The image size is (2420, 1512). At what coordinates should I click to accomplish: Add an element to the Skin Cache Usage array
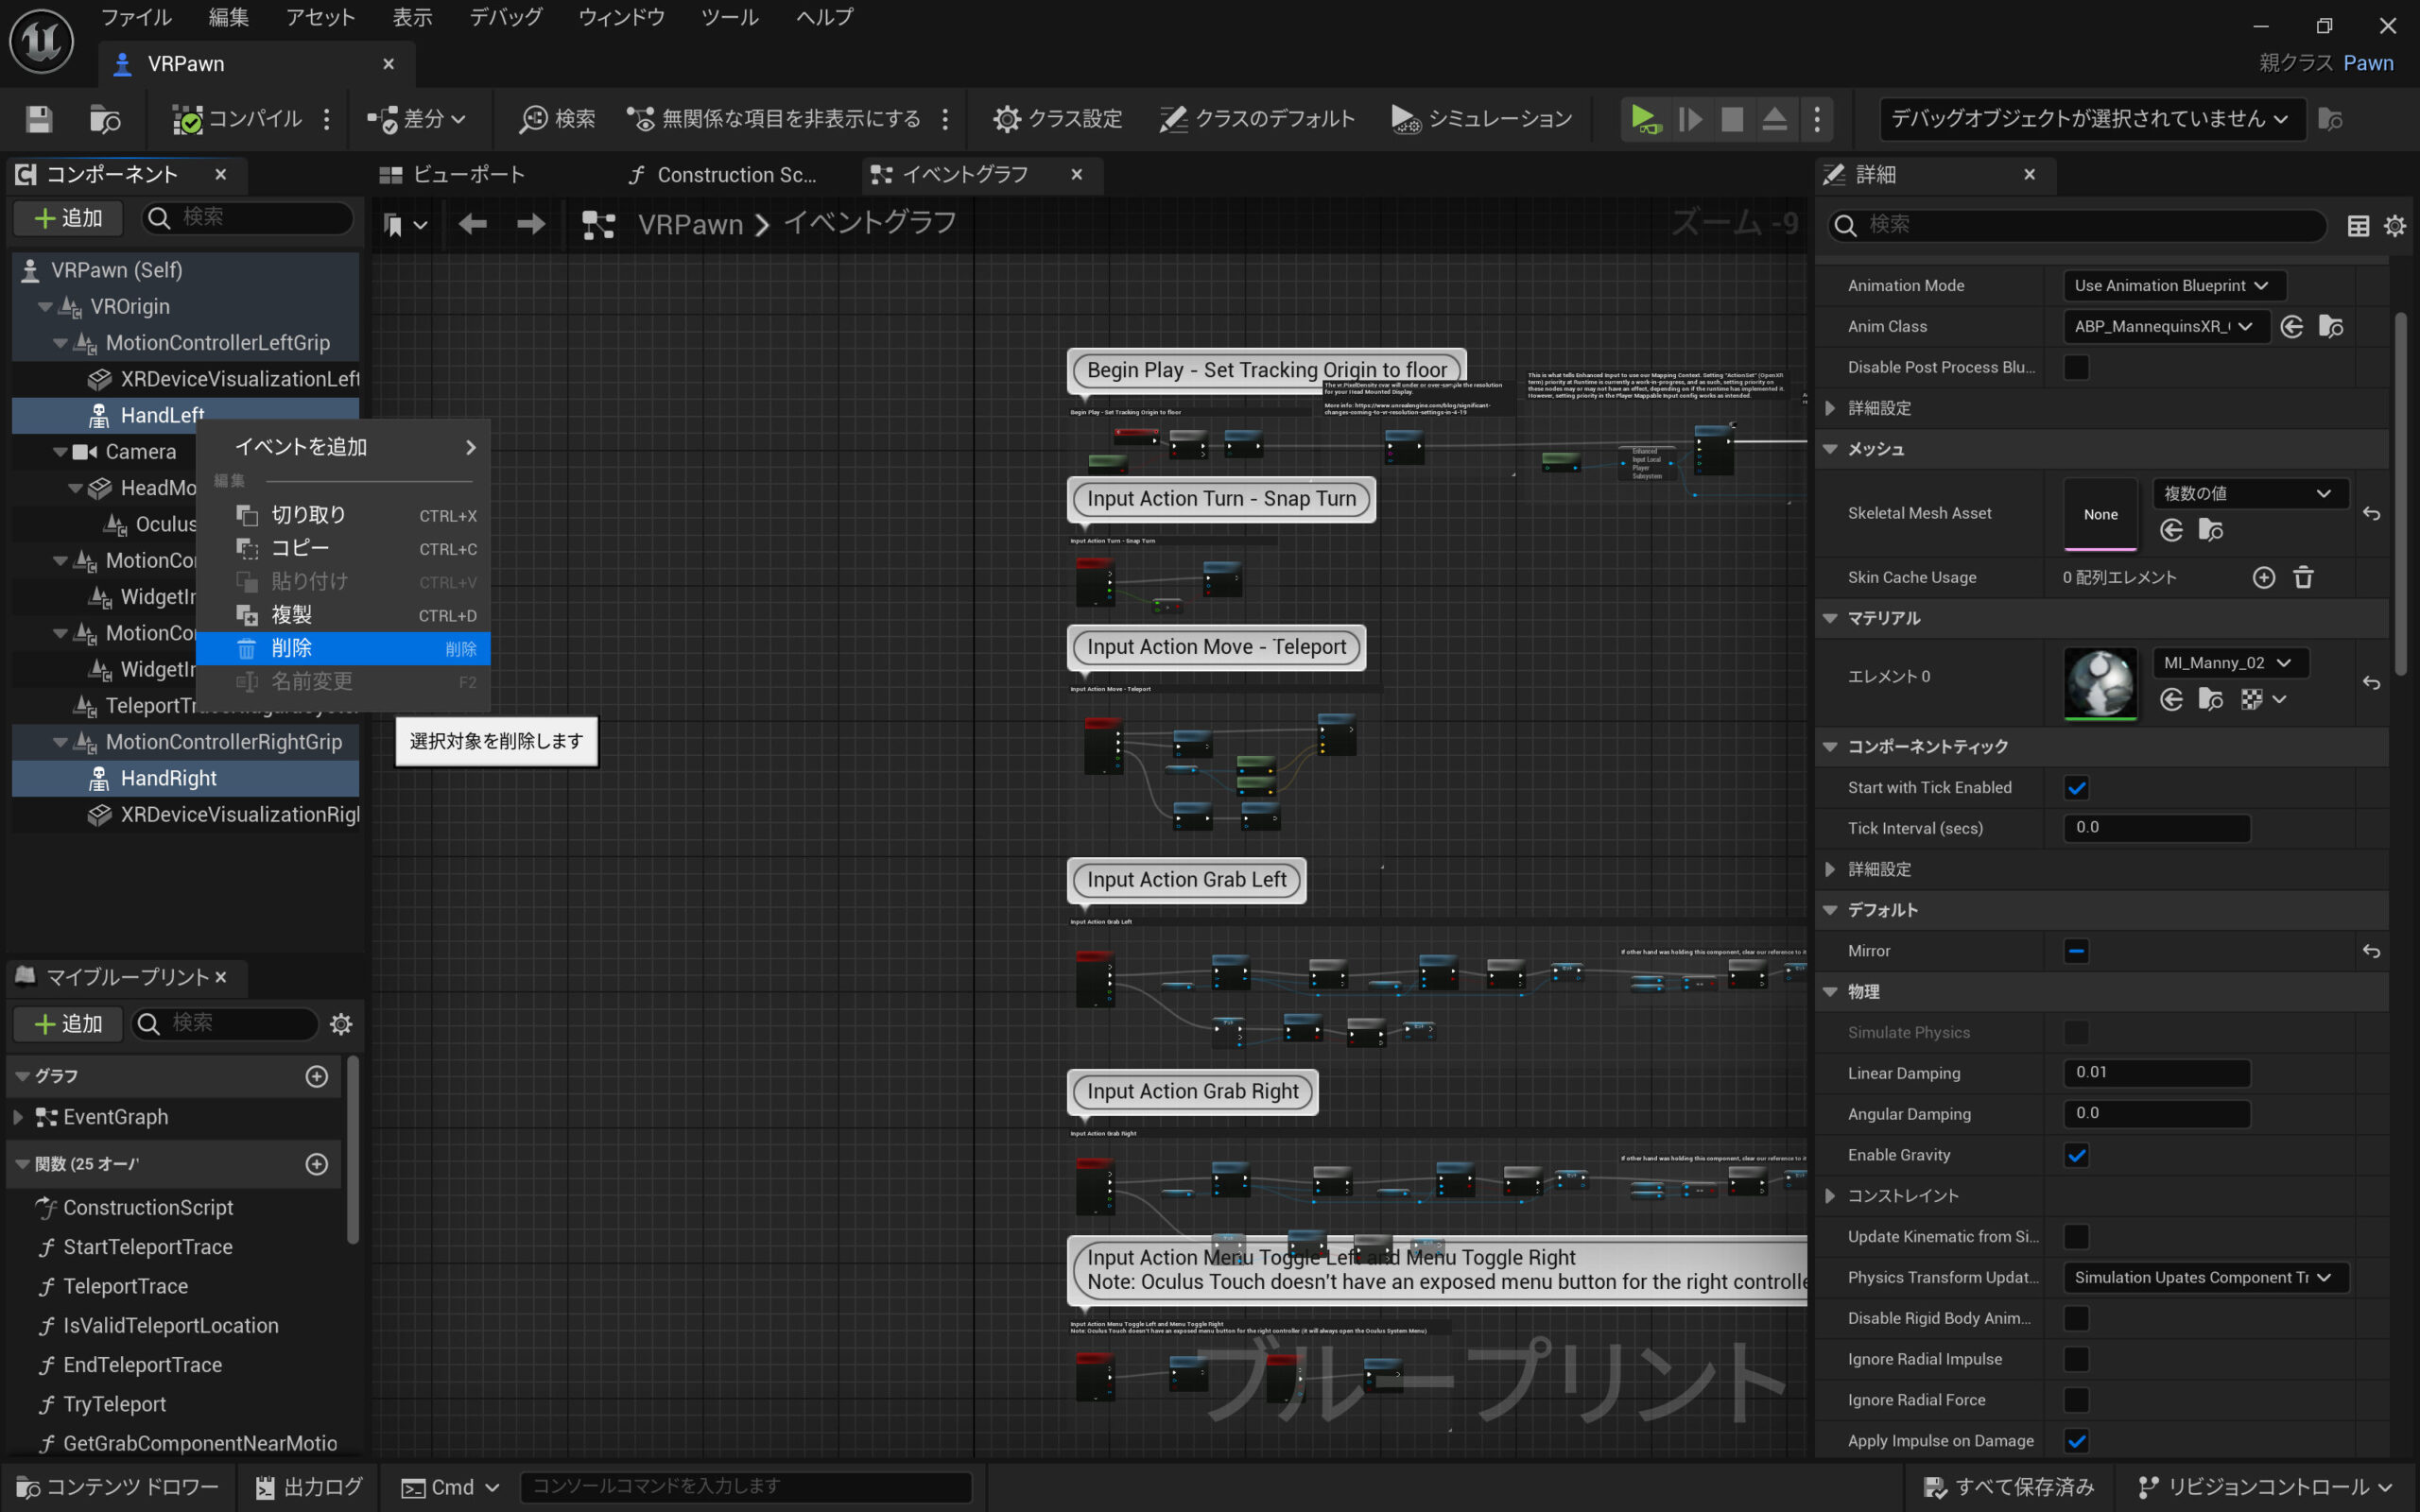point(2264,577)
